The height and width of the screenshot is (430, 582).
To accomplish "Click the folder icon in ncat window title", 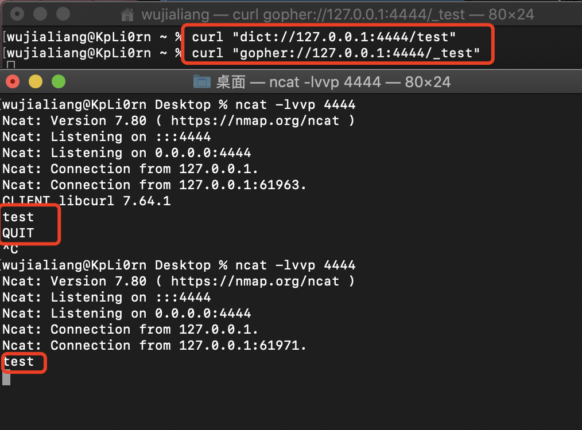I will 202,82.
